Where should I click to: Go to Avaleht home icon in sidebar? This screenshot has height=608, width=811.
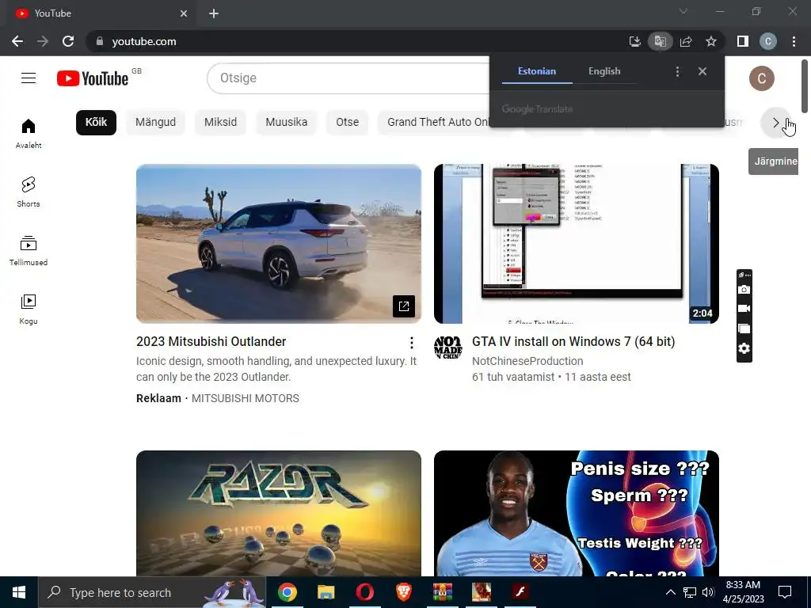pyautogui.click(x=29, y=133)
